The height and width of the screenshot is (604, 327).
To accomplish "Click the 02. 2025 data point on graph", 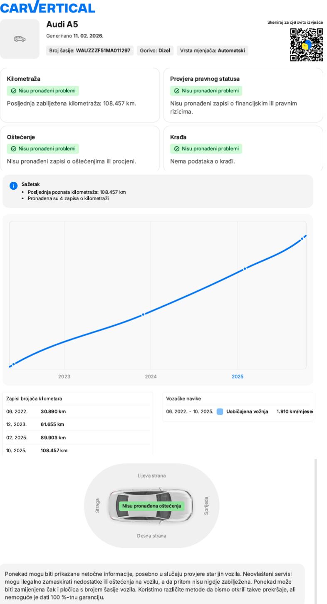I will point(245,269).
